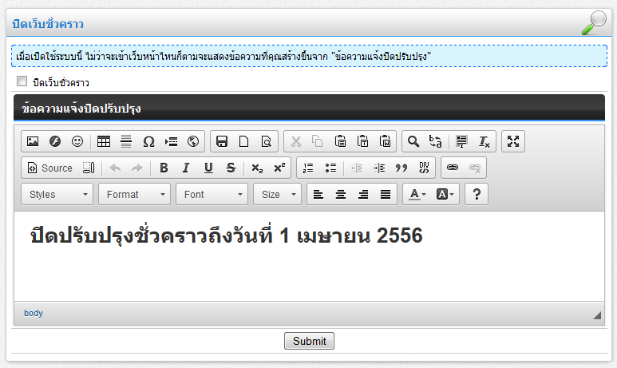Image resolution: width=617 pixels, height=368 pixels.
Task: Click ข้อความแจ้งปิดปรับปรุง panel header
Action: pyautogui.click(x=309, y=108)
